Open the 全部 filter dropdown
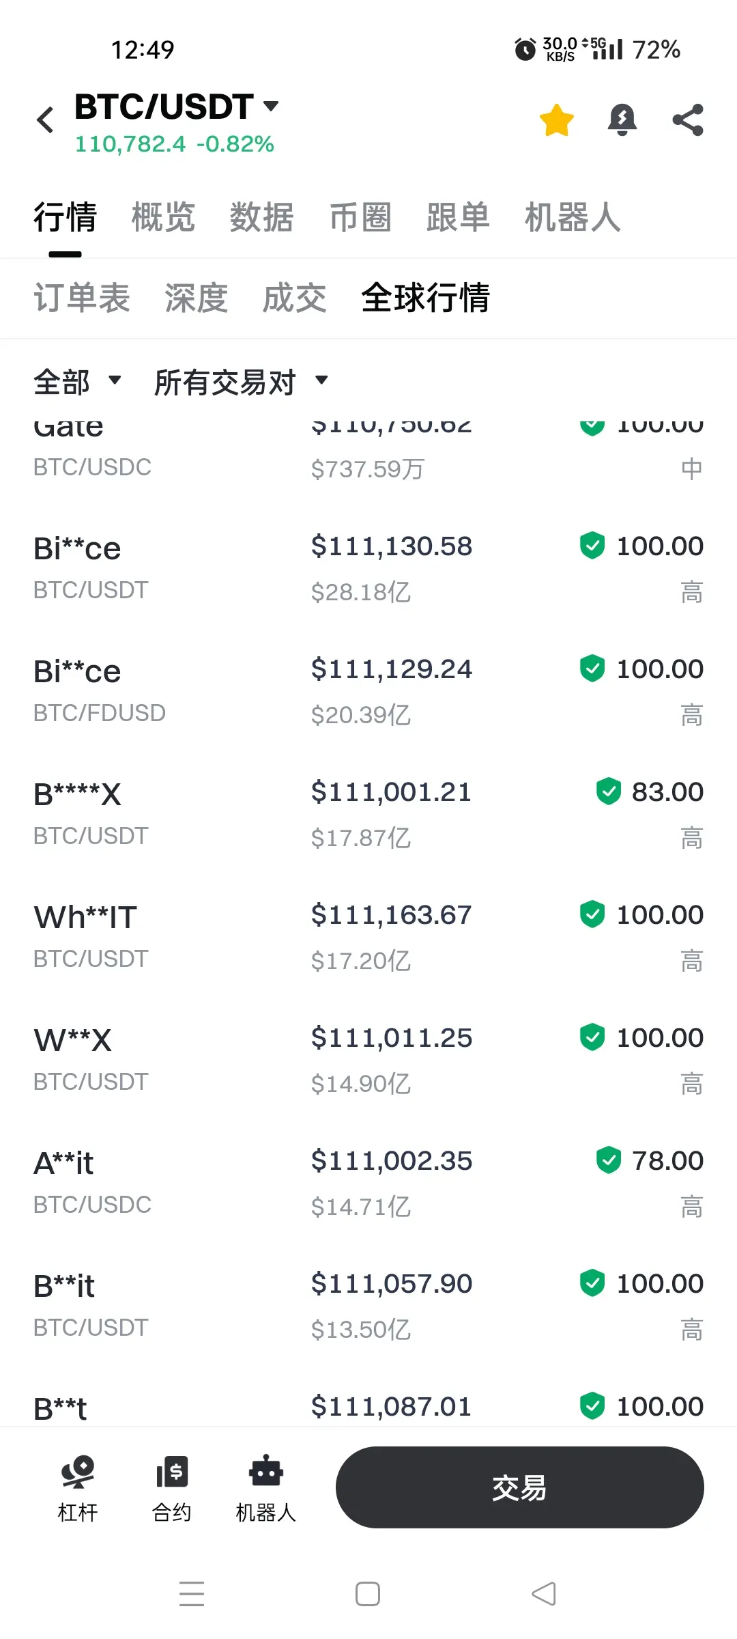This screenshot has width=737, height=1639. point(77,382)
